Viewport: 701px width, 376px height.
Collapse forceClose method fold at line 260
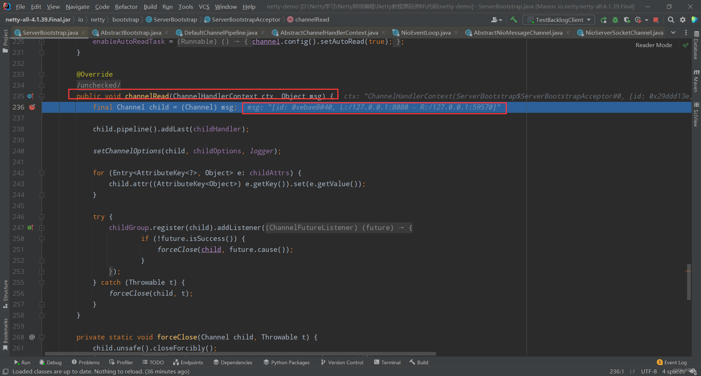point(42,337)
